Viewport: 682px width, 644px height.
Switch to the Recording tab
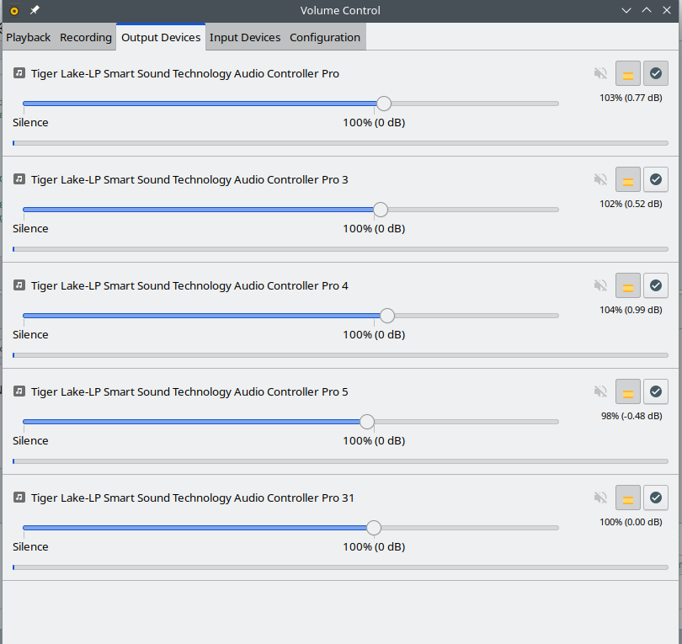coord(86,37)
